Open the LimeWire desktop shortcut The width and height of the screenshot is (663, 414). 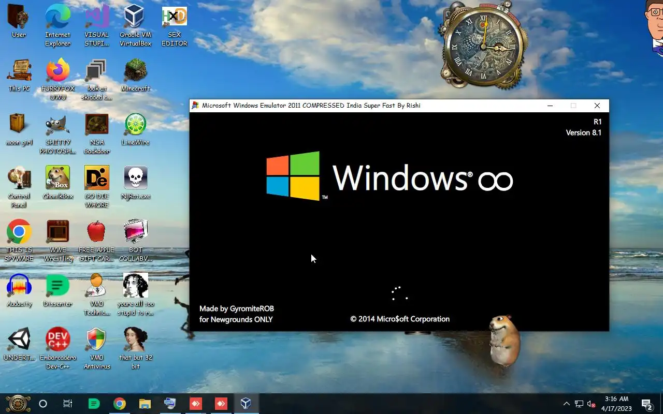tap(135, 129)
